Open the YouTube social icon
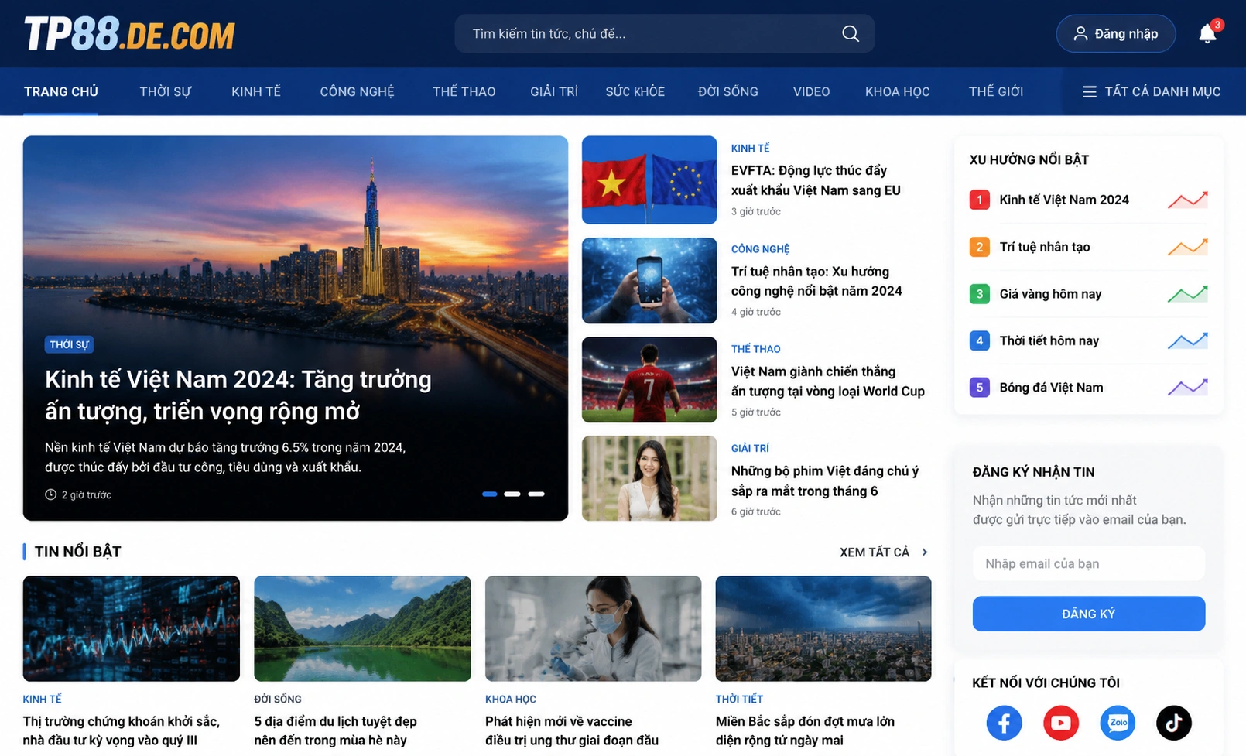The height and width of the screenshot is (756, 1246). (x=1060, y=723)
